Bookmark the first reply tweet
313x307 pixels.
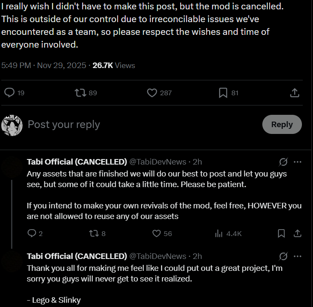coord(281,233)
